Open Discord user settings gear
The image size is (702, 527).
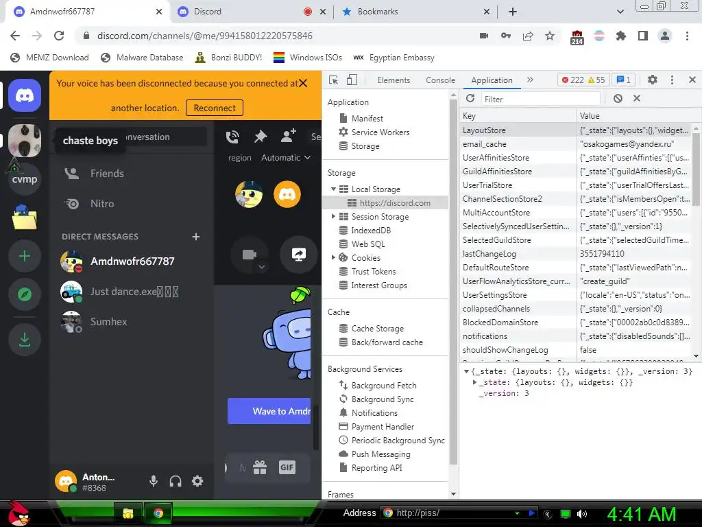(197, 481)
